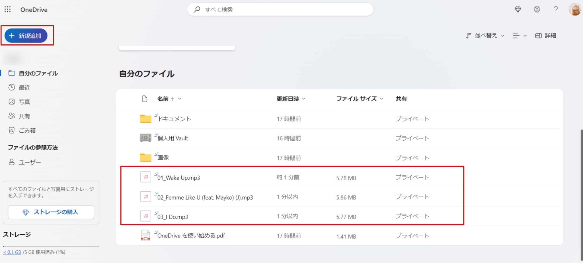Click 1.41 MB size of the PDF file

coord(346,236)
